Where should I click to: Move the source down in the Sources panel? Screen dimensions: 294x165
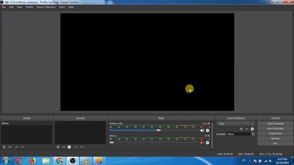click(x=82, y=147)
